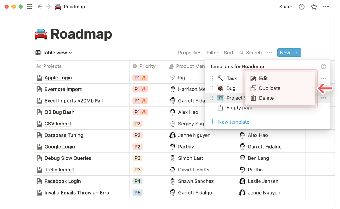Click the New template link
Image resolution: width=340 pixels, height=209 pixels.
[233, 122]
